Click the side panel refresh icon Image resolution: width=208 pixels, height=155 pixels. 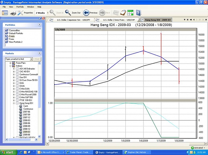40,18
